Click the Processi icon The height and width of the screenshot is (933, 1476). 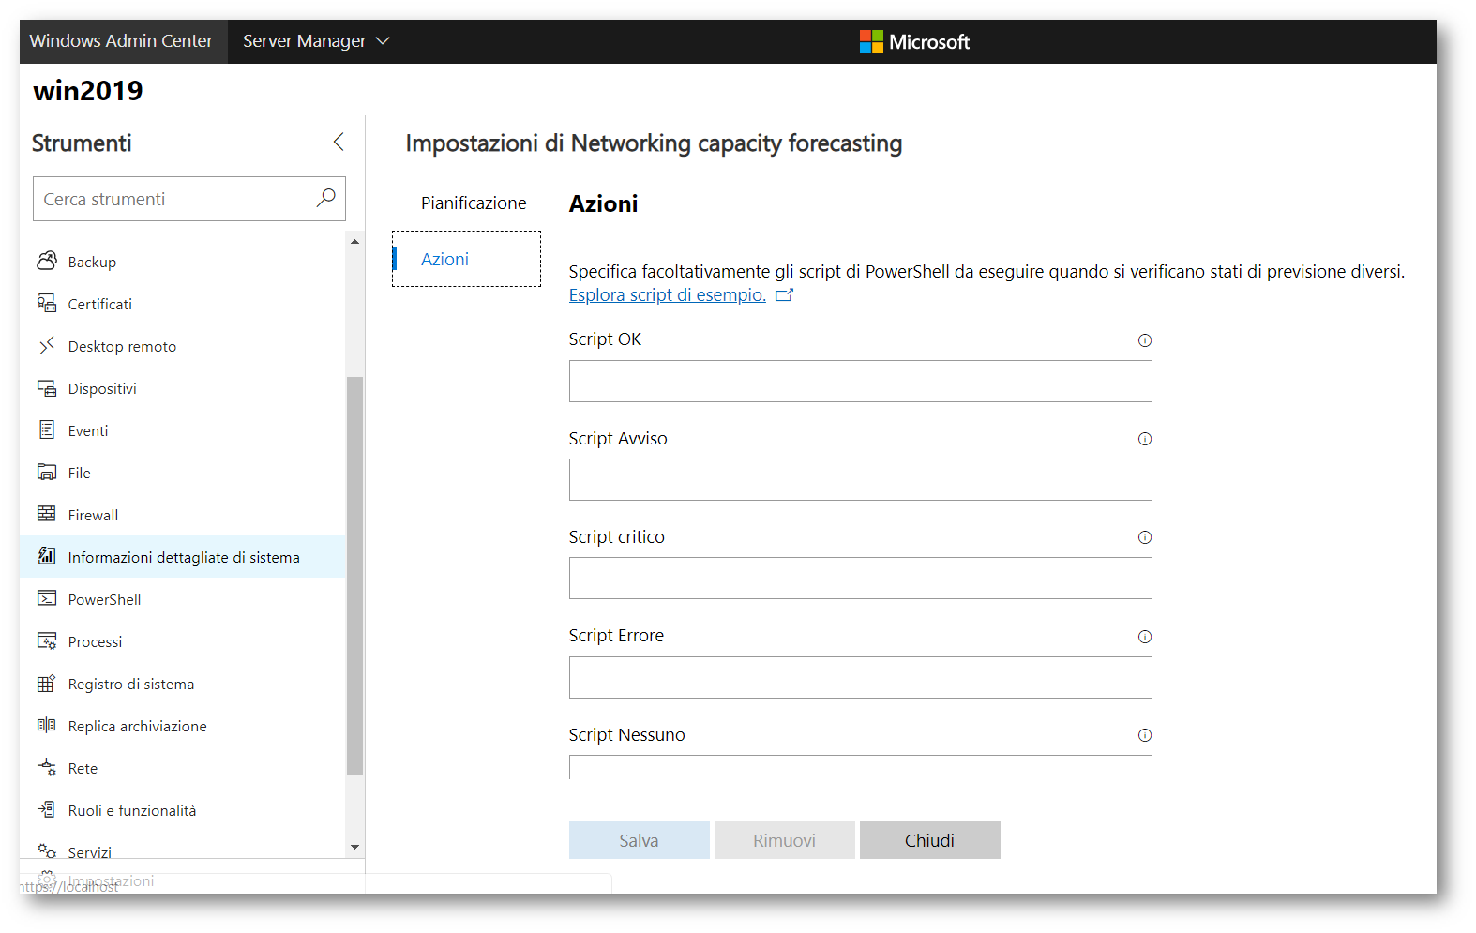[47, 640]
